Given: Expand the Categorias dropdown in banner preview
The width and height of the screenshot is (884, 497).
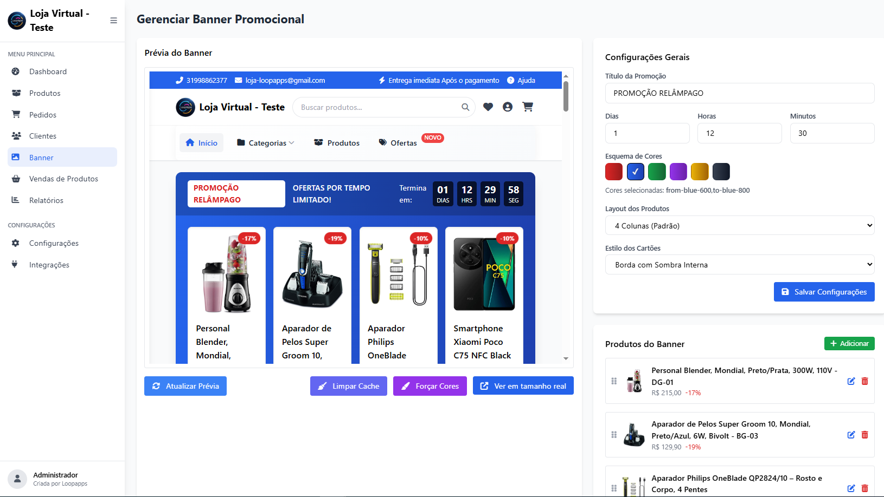Looking at the screenshot, I should 266,142.
